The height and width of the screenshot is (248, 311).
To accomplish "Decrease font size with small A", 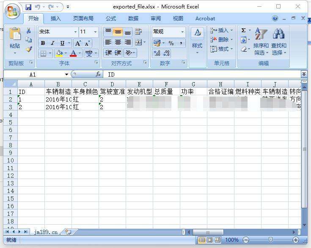I will coord(87,43).
